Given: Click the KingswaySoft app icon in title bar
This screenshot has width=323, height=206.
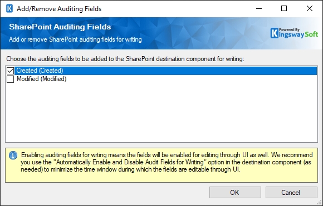Looking at the screenshot, I should click(x=9, y=9).
